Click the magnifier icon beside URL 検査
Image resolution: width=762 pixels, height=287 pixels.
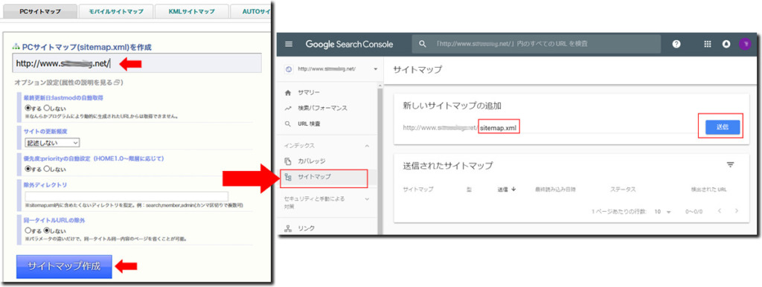pos(288,124)
